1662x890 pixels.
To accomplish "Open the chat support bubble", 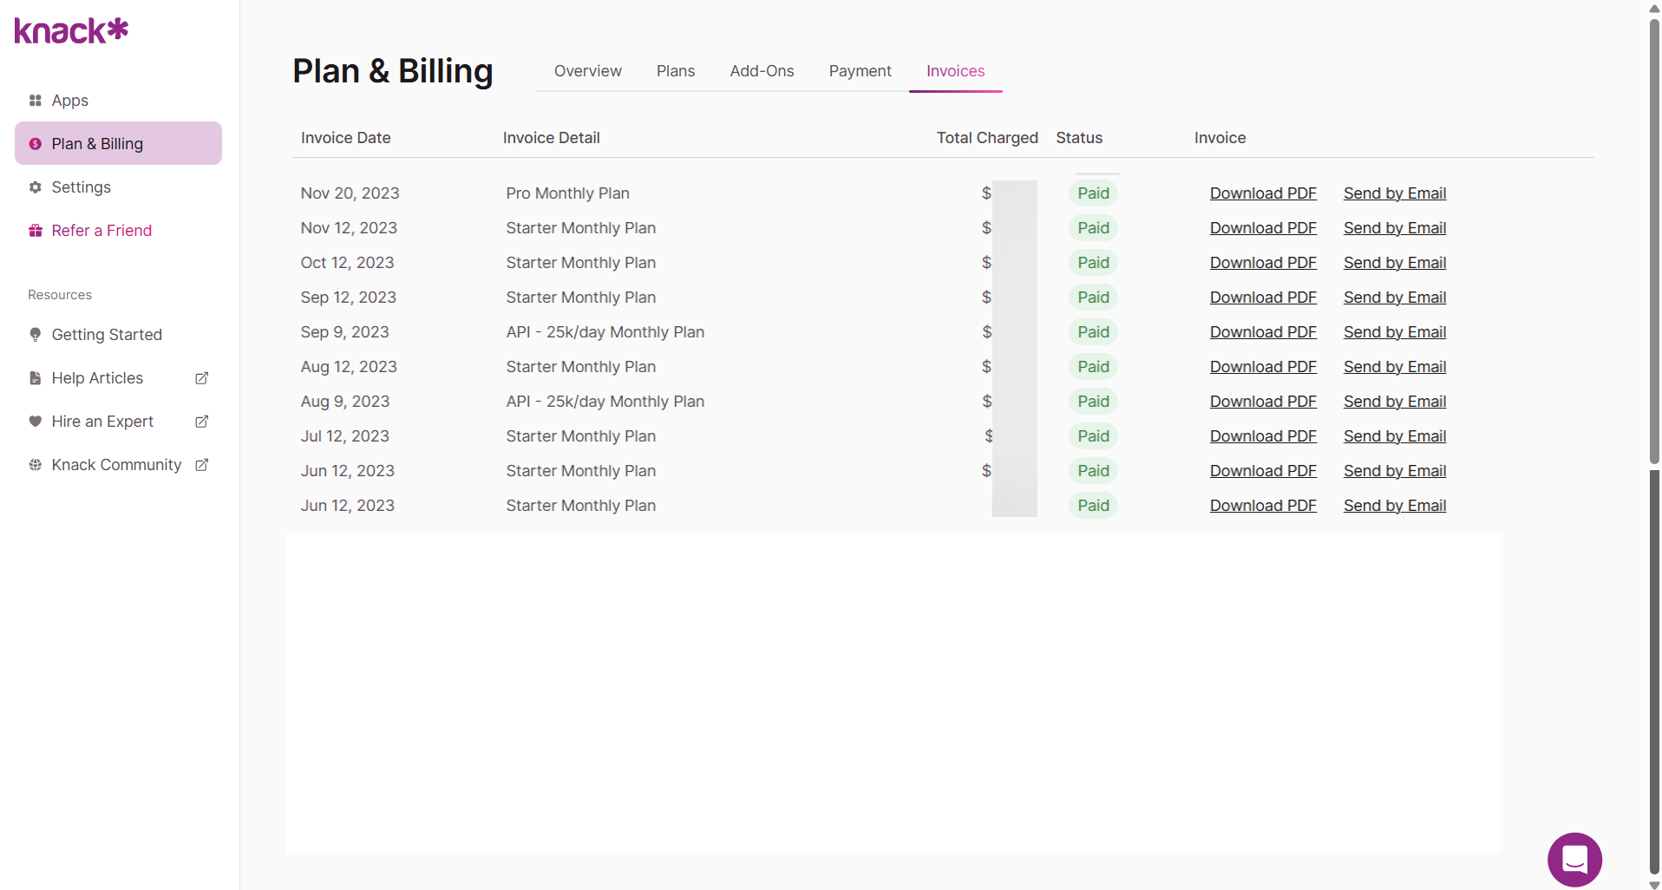I will tap(1574, 860).
